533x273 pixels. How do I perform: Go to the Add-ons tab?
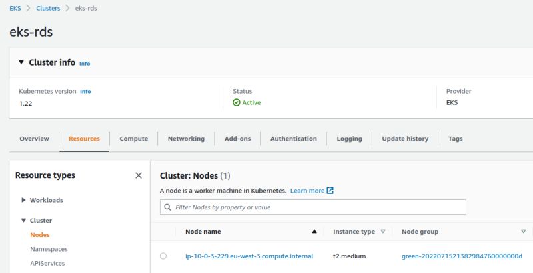point(237,139)
